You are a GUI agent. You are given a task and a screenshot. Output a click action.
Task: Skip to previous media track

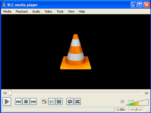(x=19, y=102)
